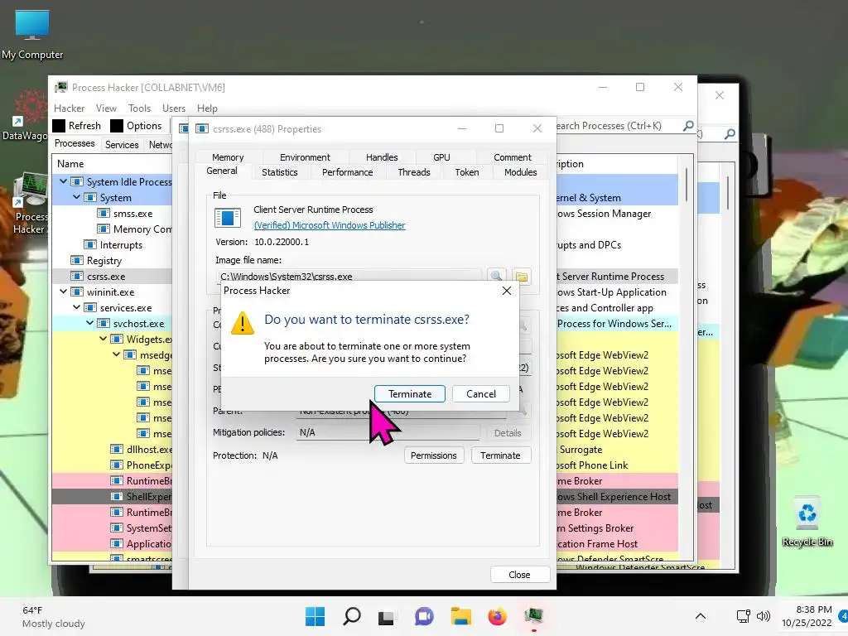The image size is (848, 636).
Task: Select the Processes tab in main window
Action: (75, 143)
